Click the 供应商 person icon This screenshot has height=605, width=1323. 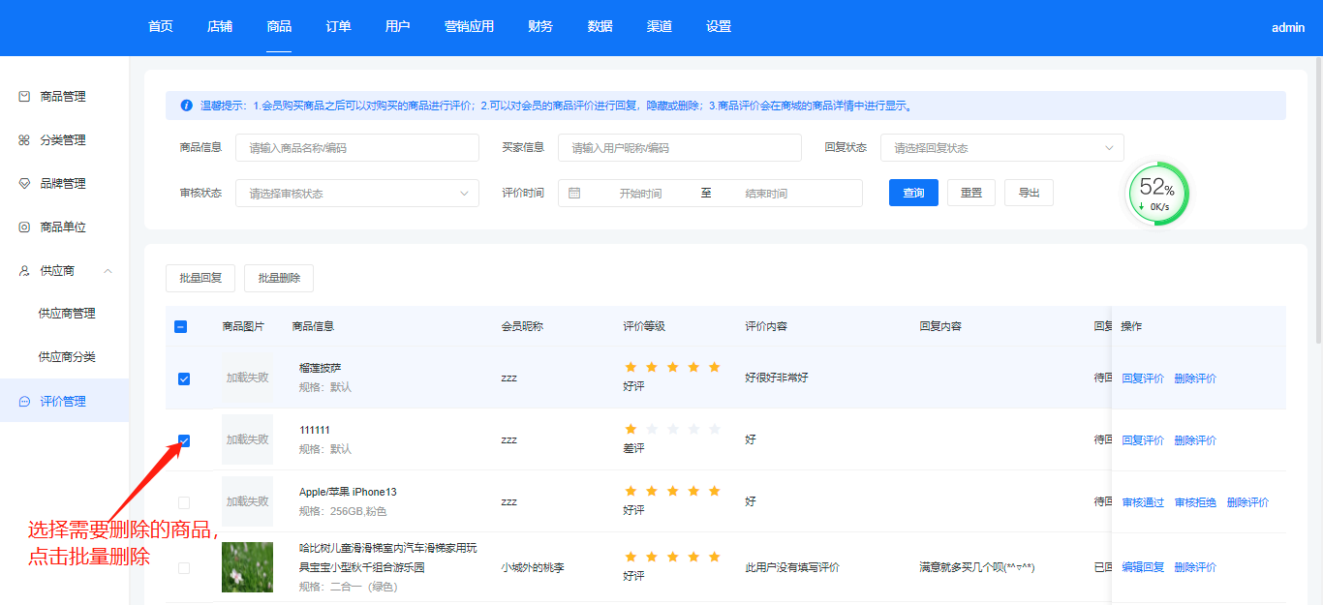(25, 271)
